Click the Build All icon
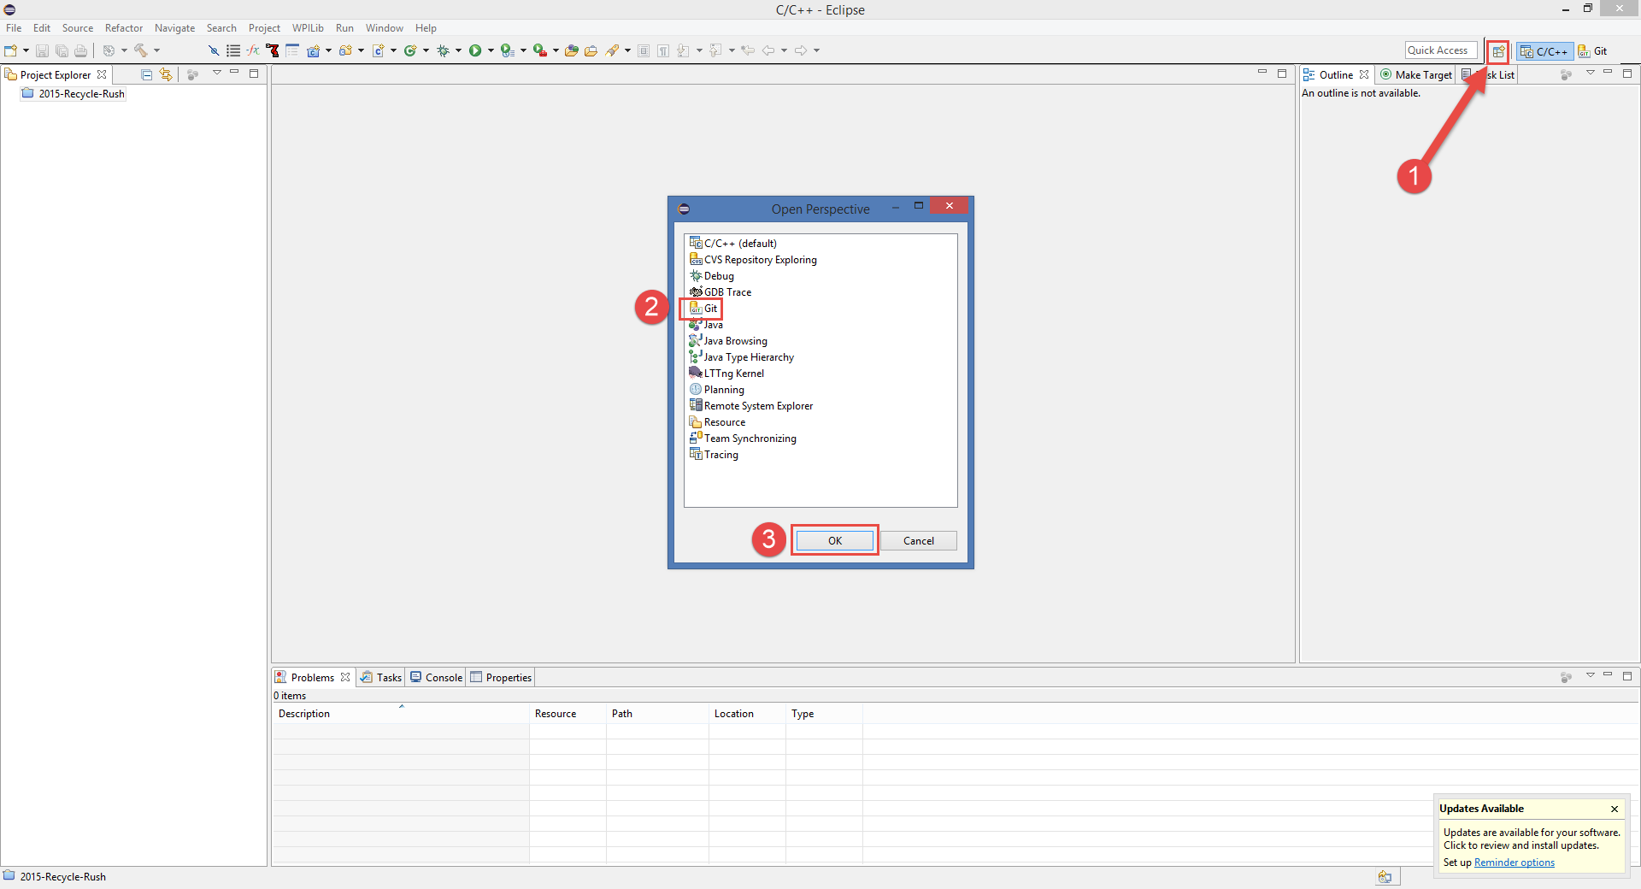The image size is (1641, 889). point(109,50)
